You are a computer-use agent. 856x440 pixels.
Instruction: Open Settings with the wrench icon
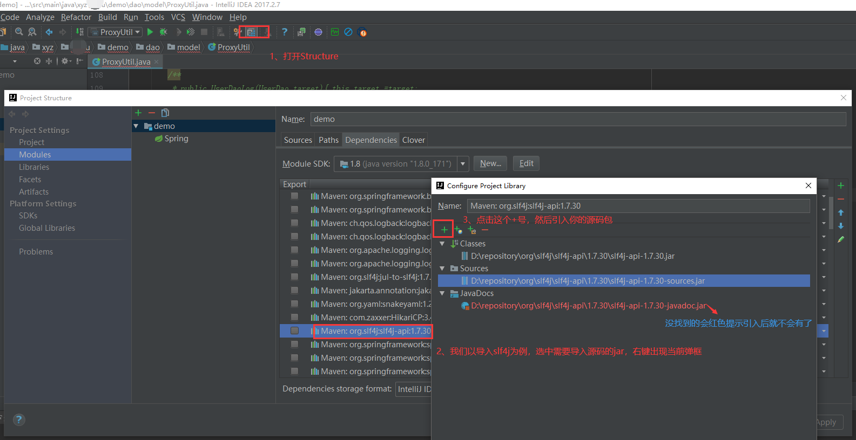pos(236,32)
